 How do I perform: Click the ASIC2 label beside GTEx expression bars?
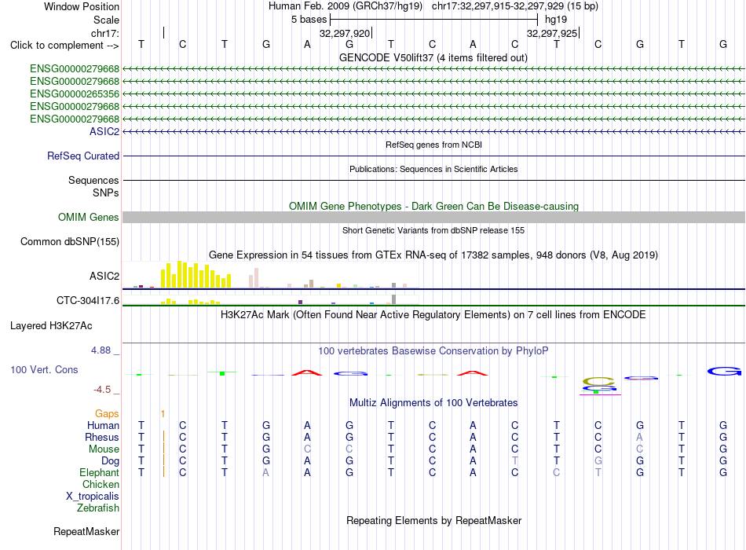pos(104,277)
